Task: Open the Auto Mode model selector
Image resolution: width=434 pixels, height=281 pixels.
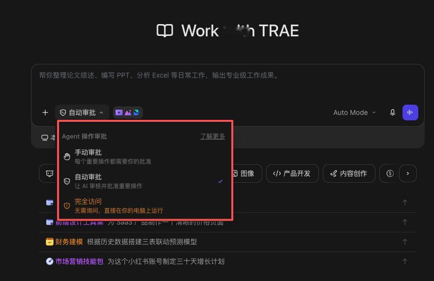Action: click(x=354, y=112)
